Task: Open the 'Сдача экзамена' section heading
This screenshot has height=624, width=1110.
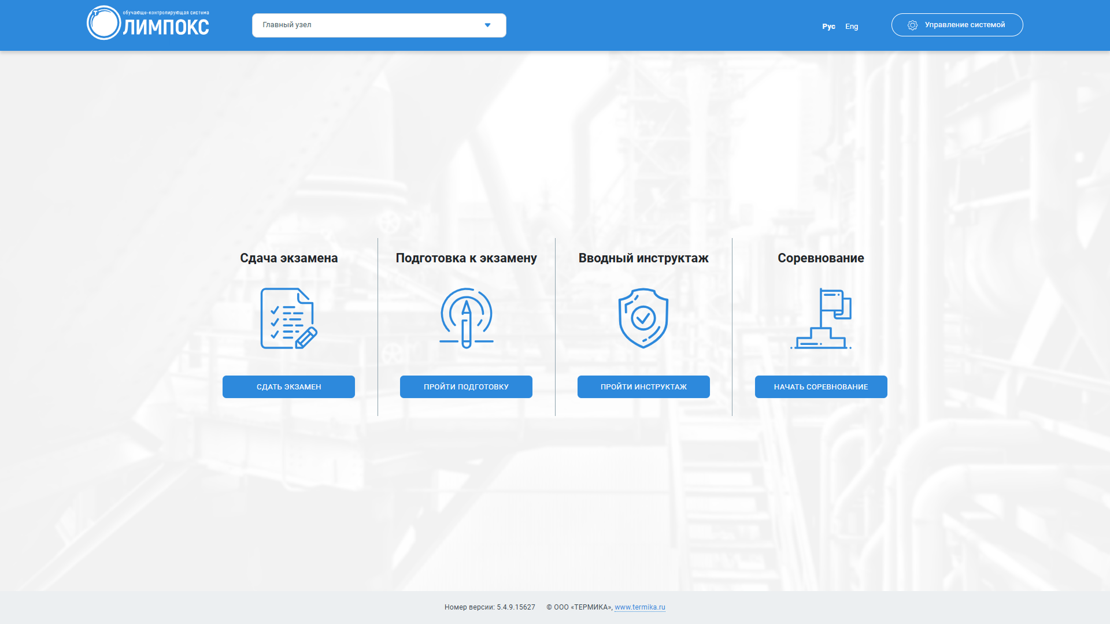Action: point(288,258)
